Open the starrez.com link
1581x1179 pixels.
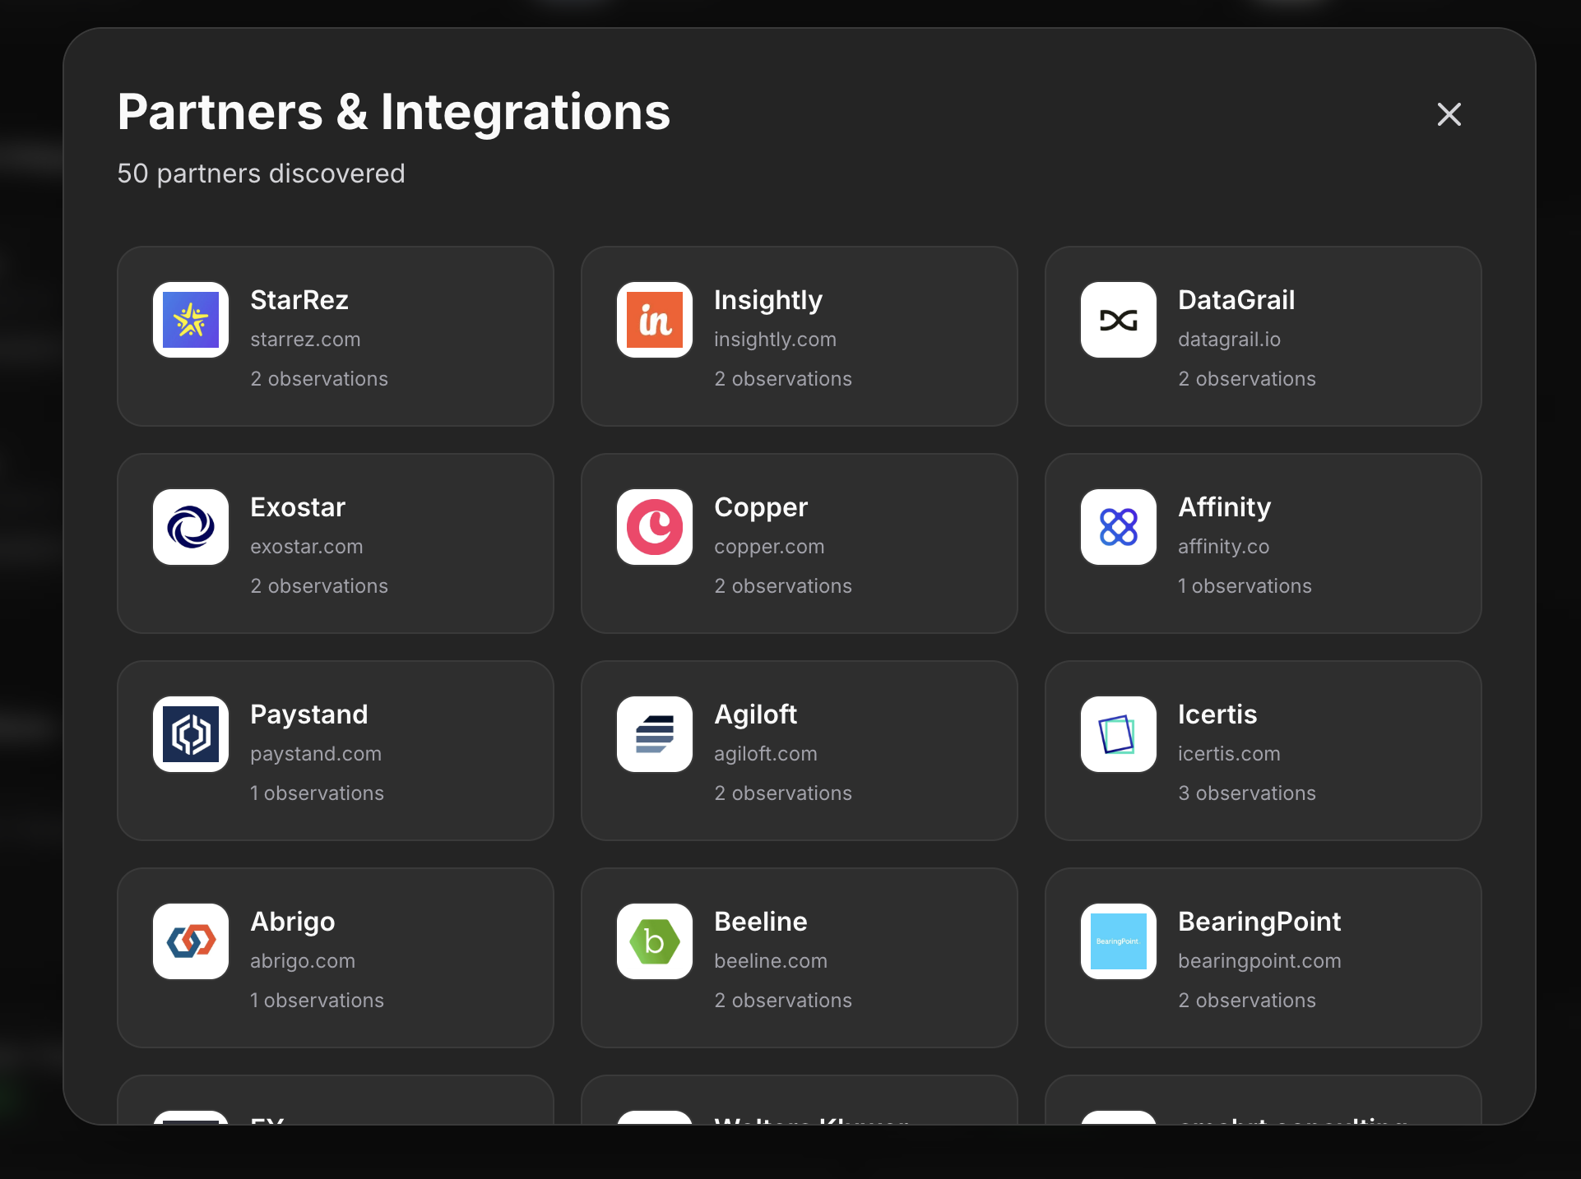tap(305, 339)
